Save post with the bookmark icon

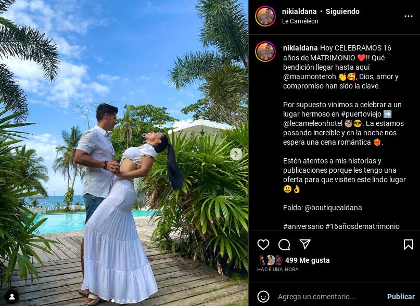click(x=408, y=245)
